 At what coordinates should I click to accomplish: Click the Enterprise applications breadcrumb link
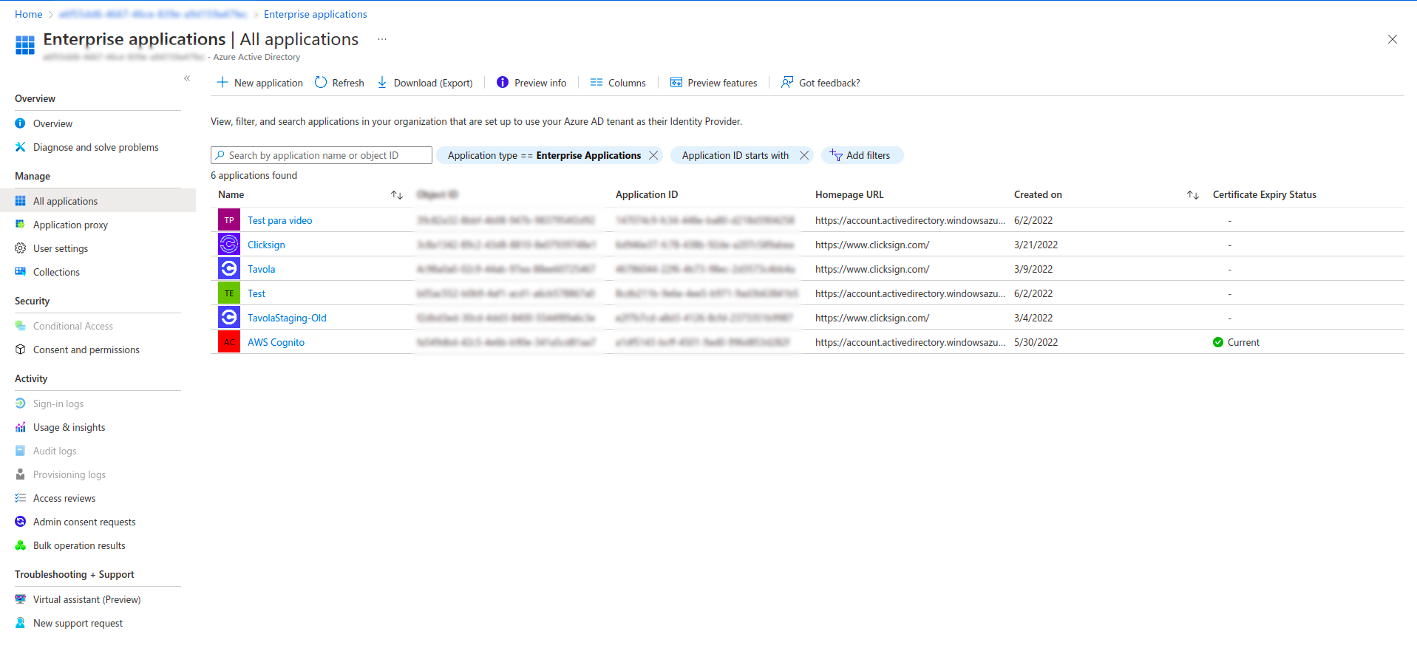(x=316, y=14)
